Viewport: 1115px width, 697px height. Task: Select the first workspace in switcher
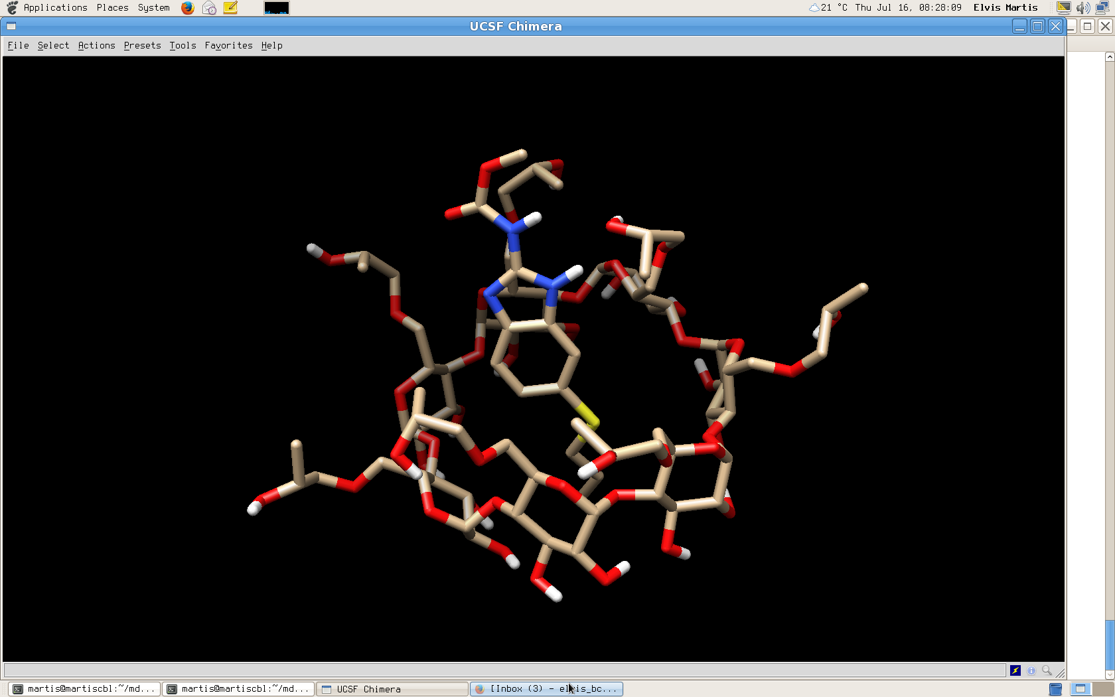point(1080,689)
